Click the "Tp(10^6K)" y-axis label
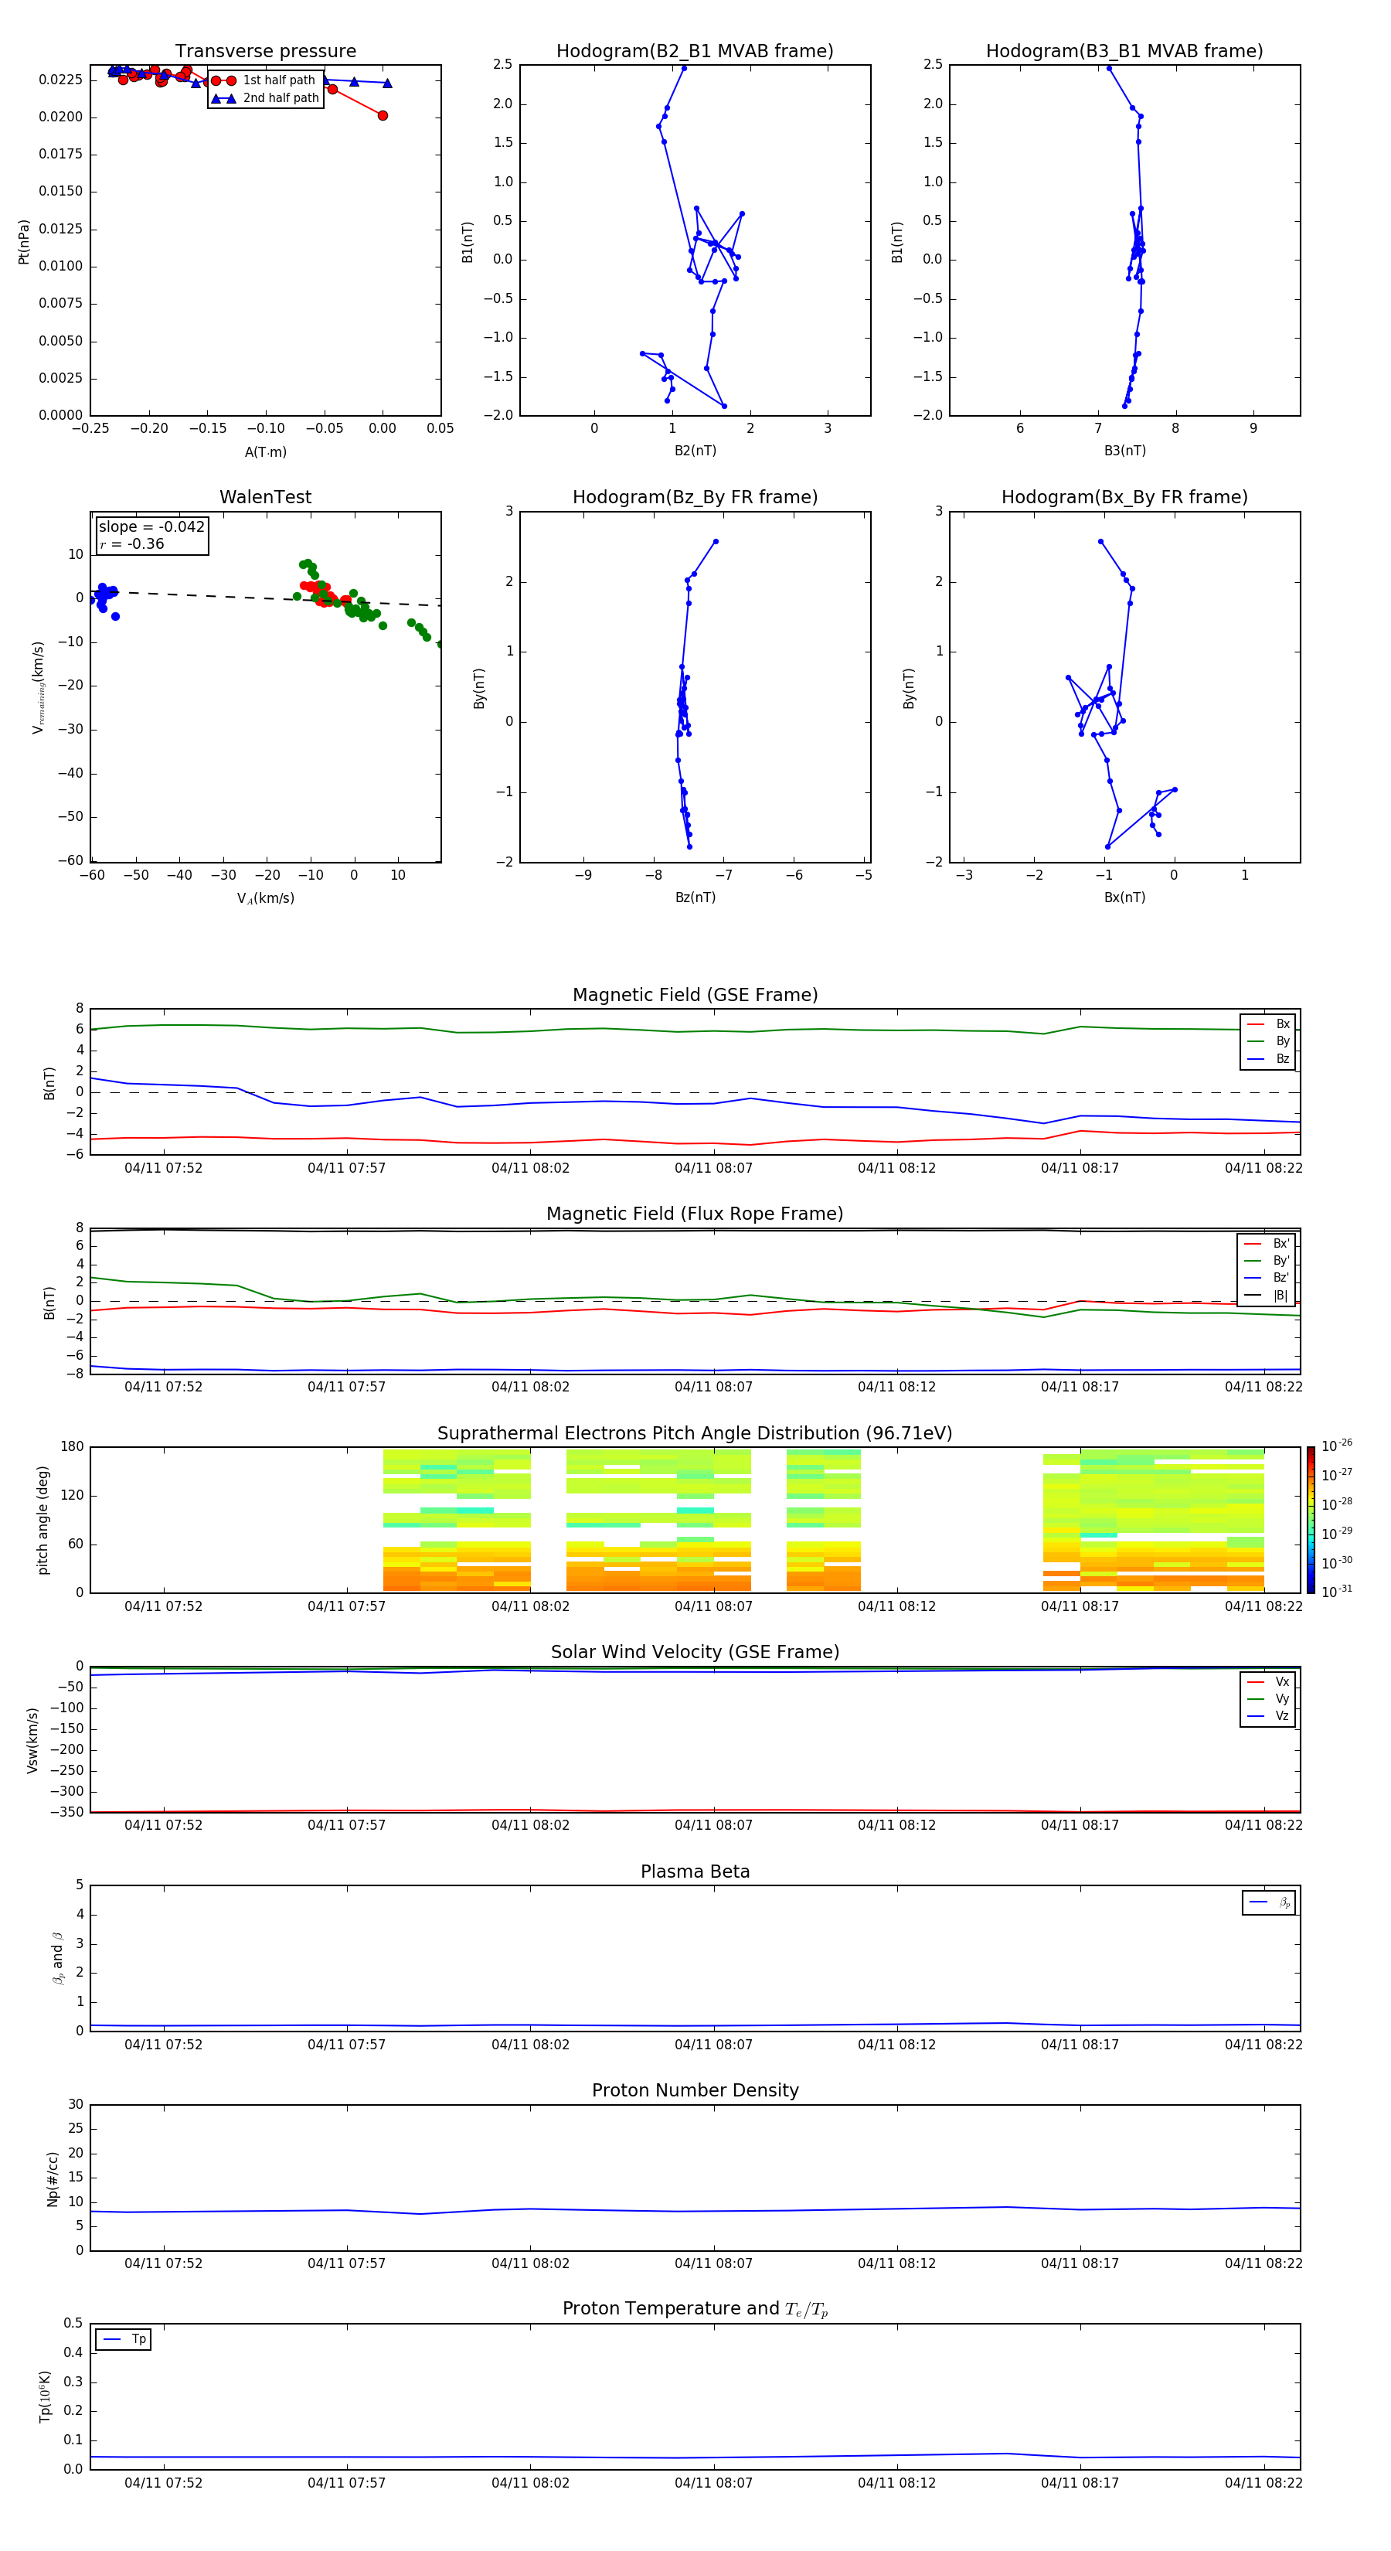The height and width of the screenshot is (2551, 1391). click(x=45, y=2396)
